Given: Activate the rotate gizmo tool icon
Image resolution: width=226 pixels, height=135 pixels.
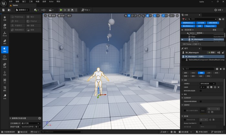Looking at the screenshot, I should (132, 15).
